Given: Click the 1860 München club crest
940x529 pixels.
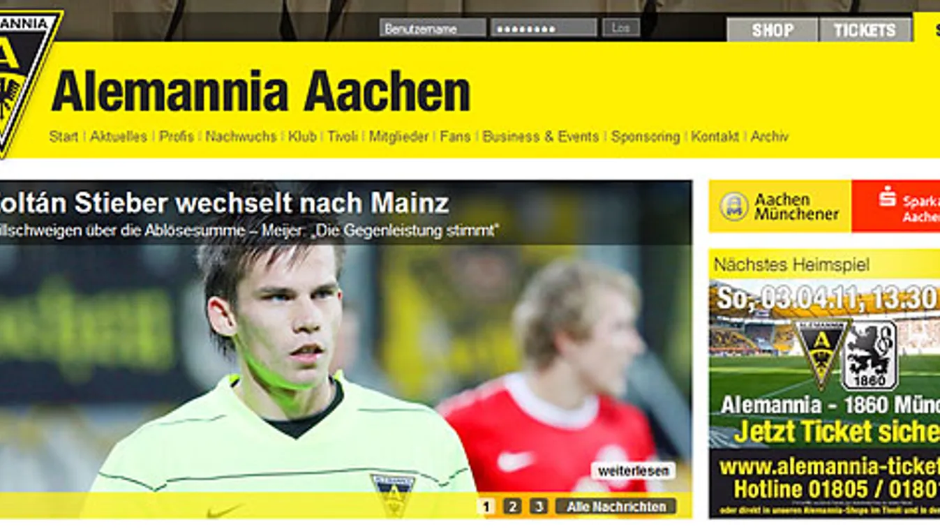Looking at the screenshot, I should tap(870, 355).
